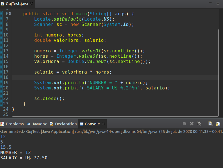Click 'Double.valueOf' on line 15
Screen dimensions: 223x168
87,62
